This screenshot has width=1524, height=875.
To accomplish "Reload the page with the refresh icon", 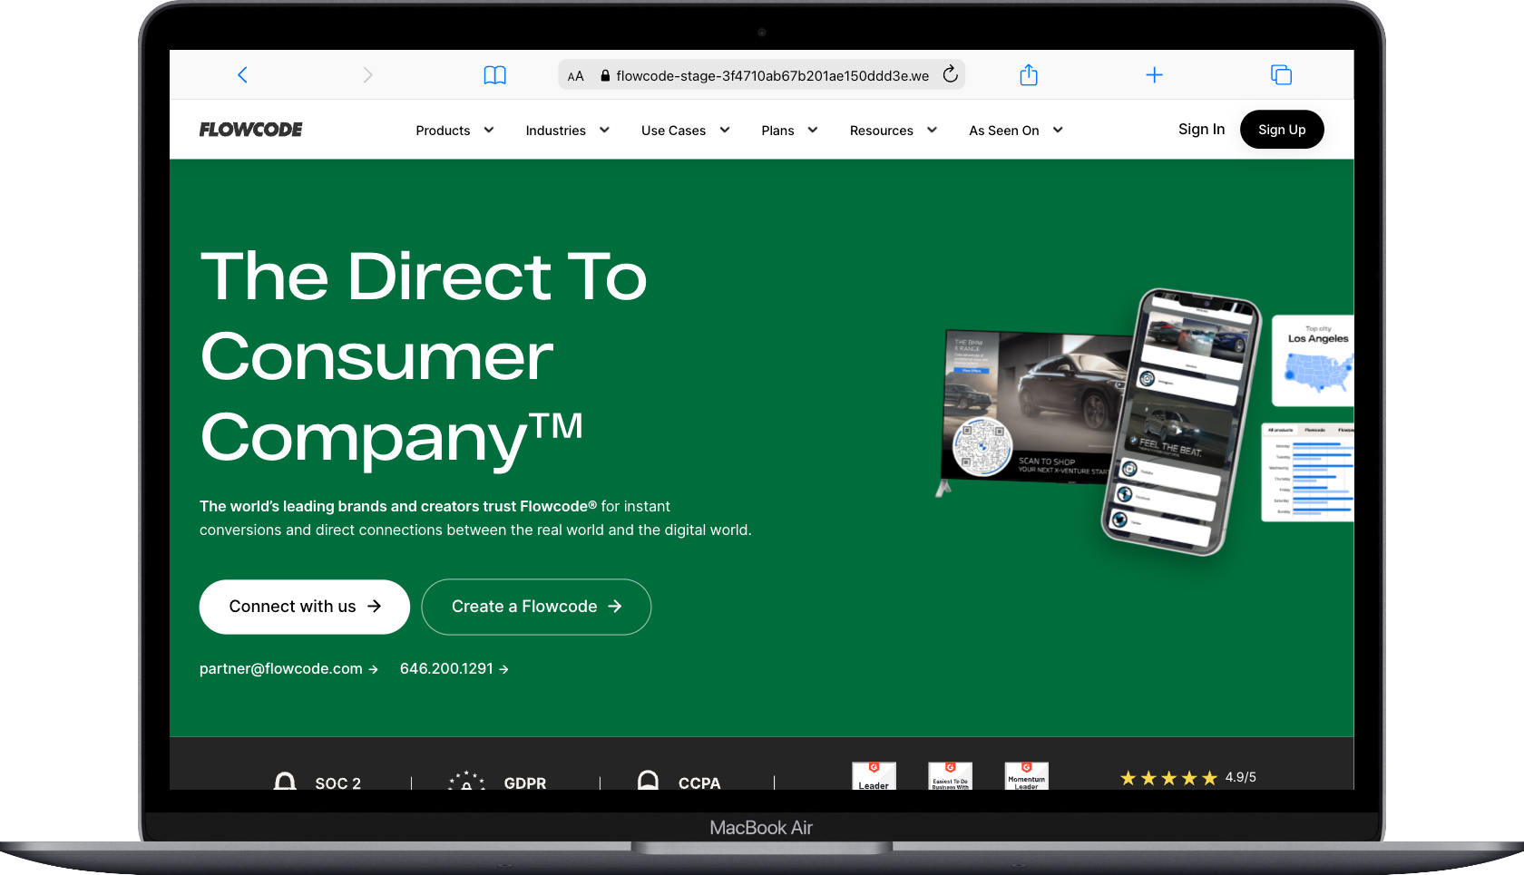I will [950, 74].
